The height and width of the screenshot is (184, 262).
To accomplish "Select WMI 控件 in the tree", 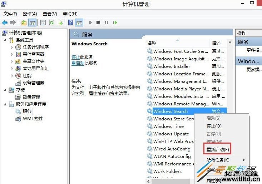I will pyautogui.click(x=33, y=119).
